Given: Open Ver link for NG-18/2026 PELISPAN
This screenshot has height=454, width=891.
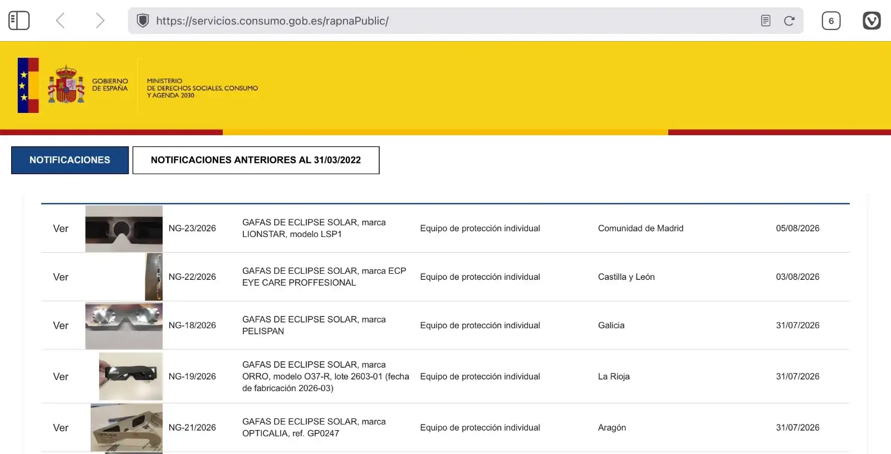Looking at the screenshot, I should click(61, 325).
